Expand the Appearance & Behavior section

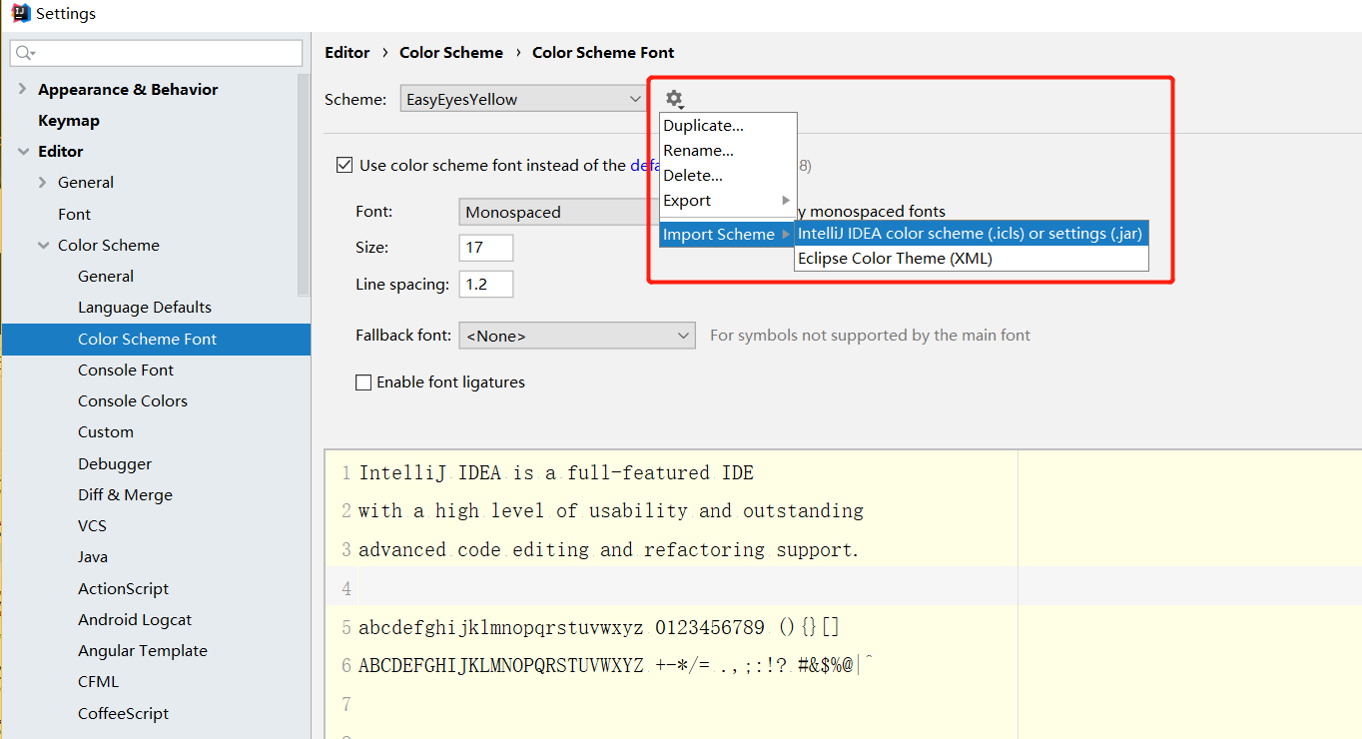tap(22, 89)
